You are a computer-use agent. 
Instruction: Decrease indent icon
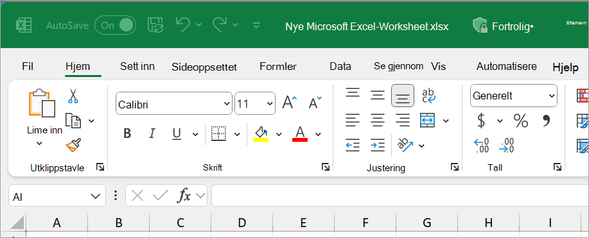(x=353, y=145)
